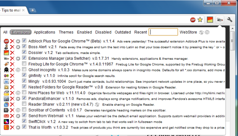Open manager settings gear beside WebStore
The height and width of the screenshot is (136, 238).
tap(207, 32)
